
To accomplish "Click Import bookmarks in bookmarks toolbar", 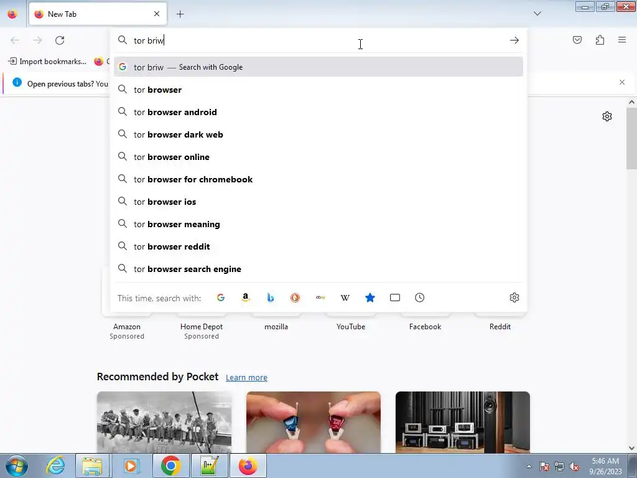I will tap(47, 62).
